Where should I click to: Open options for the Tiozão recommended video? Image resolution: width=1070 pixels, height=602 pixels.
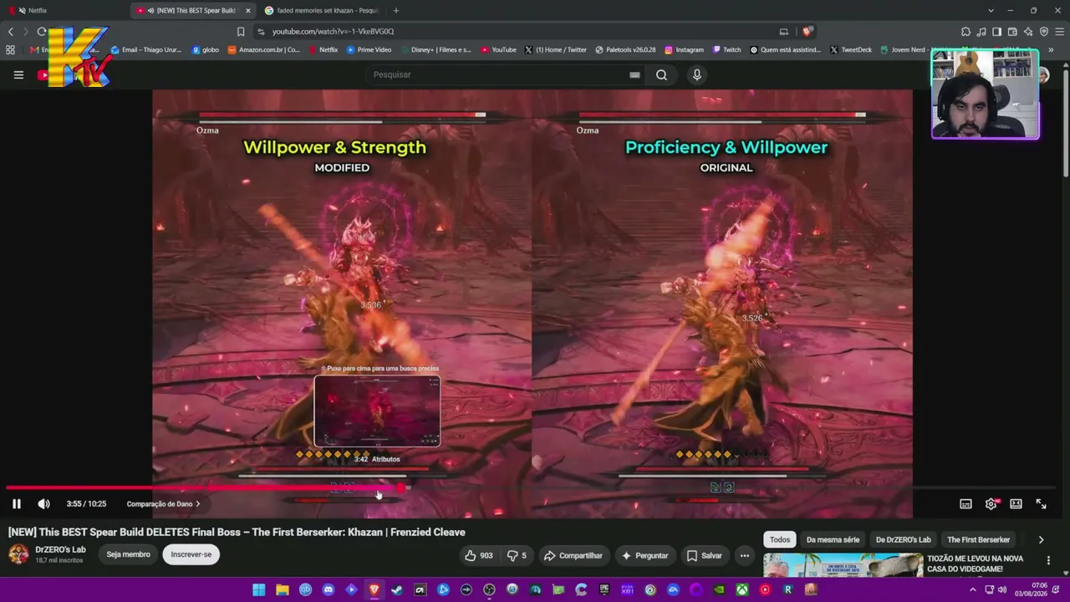1048,561
